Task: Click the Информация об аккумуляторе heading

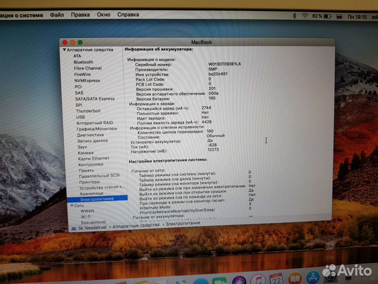Action: [159, 49]
